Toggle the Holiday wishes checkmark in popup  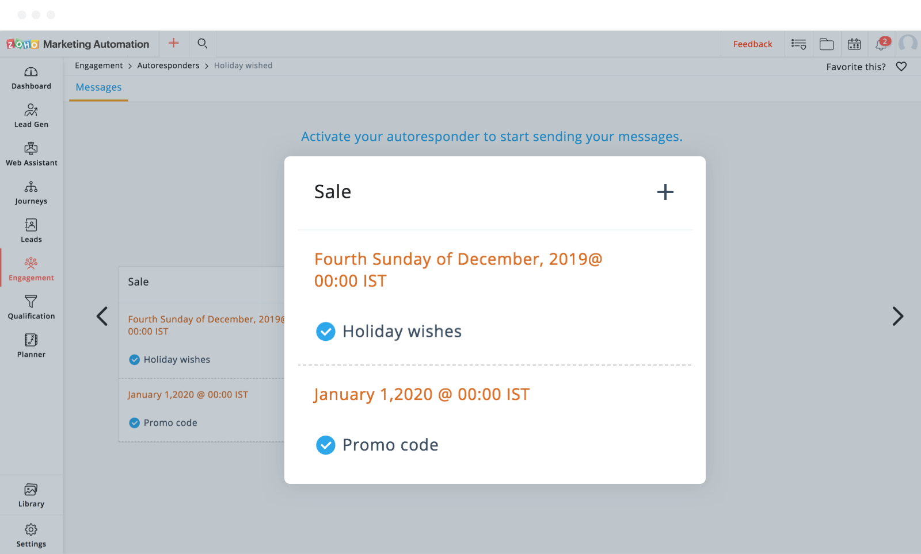point(326,332)
